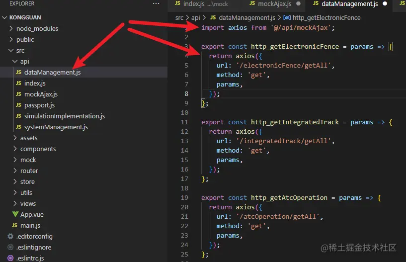Switch to the mockAjax.js editor tab
The width and height of the screenshot is (406, 262).
[274, 4]
